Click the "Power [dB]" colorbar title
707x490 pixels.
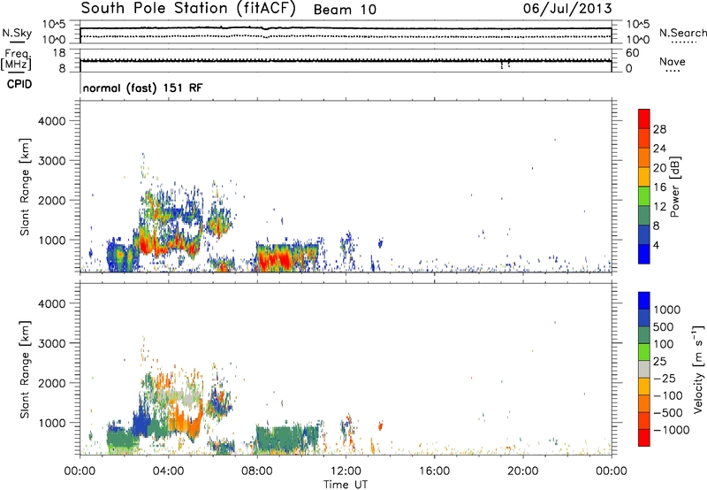click(x=675, y=187)
